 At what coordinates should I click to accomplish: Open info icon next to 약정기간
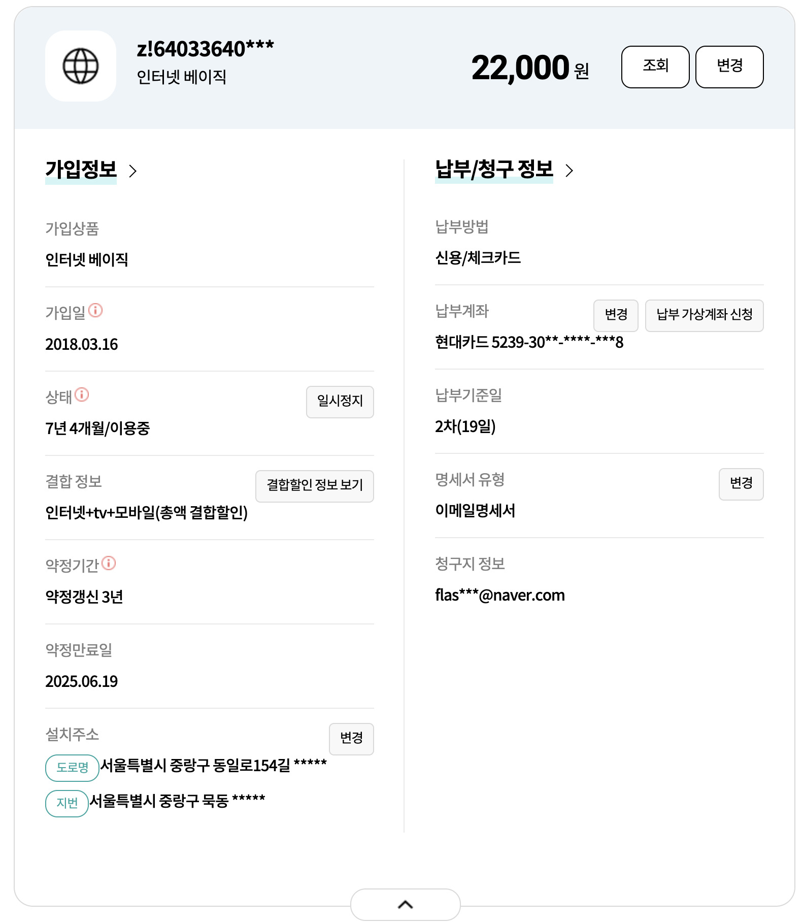tap(109, 563)
